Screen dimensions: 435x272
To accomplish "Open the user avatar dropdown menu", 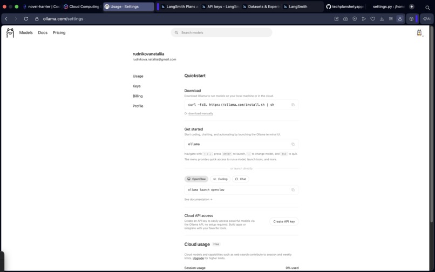I will point(420,33).
